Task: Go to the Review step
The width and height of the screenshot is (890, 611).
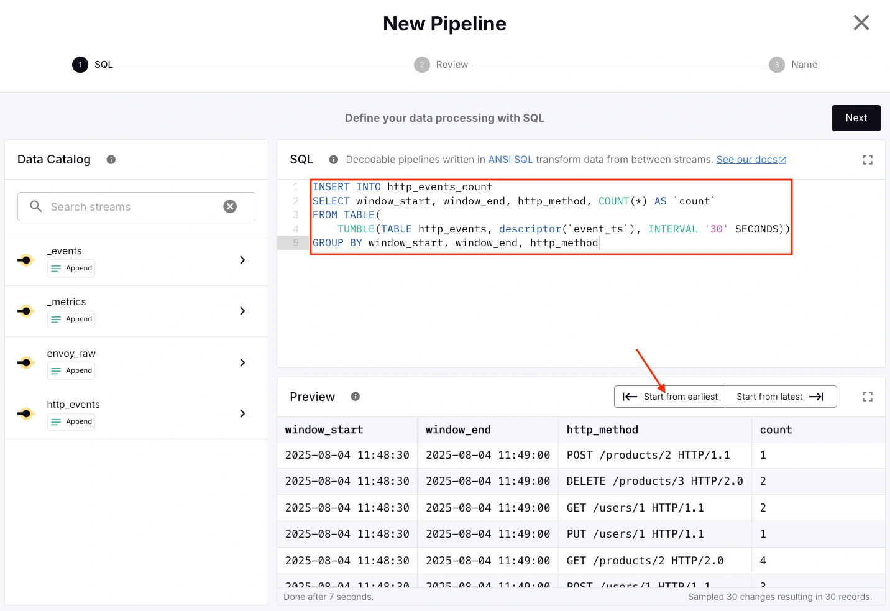Action: [441, 65]
